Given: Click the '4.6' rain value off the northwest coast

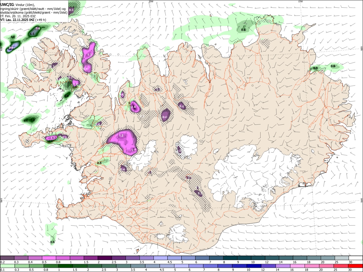Looking at the screenshot, I should [32, 34].
